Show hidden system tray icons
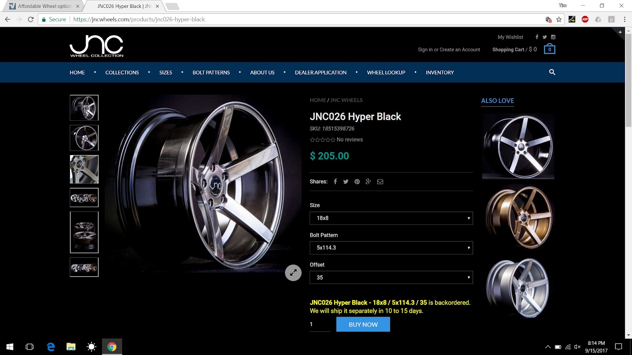632x355 pixels. (x=548, y=347)
